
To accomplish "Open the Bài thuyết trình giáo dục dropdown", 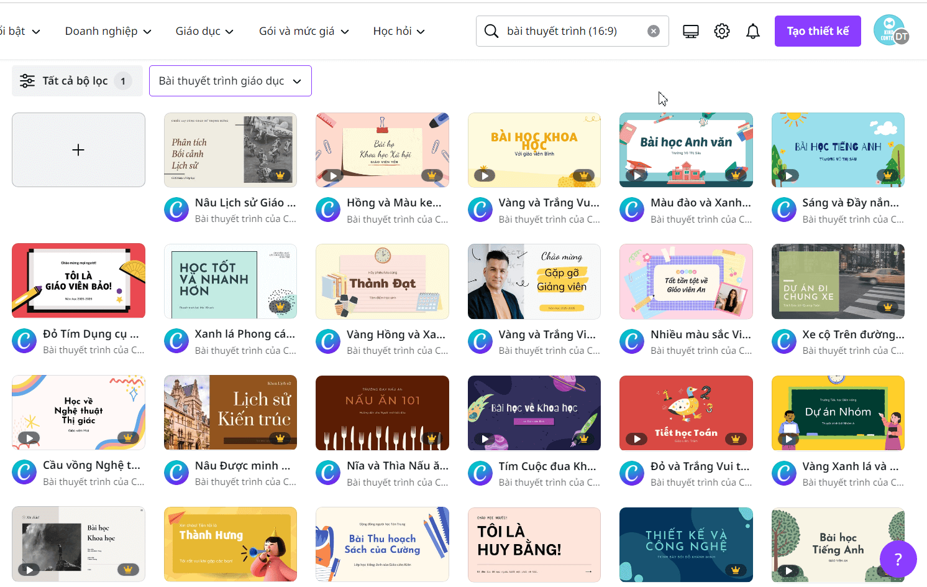I will (x=230, y=80).
